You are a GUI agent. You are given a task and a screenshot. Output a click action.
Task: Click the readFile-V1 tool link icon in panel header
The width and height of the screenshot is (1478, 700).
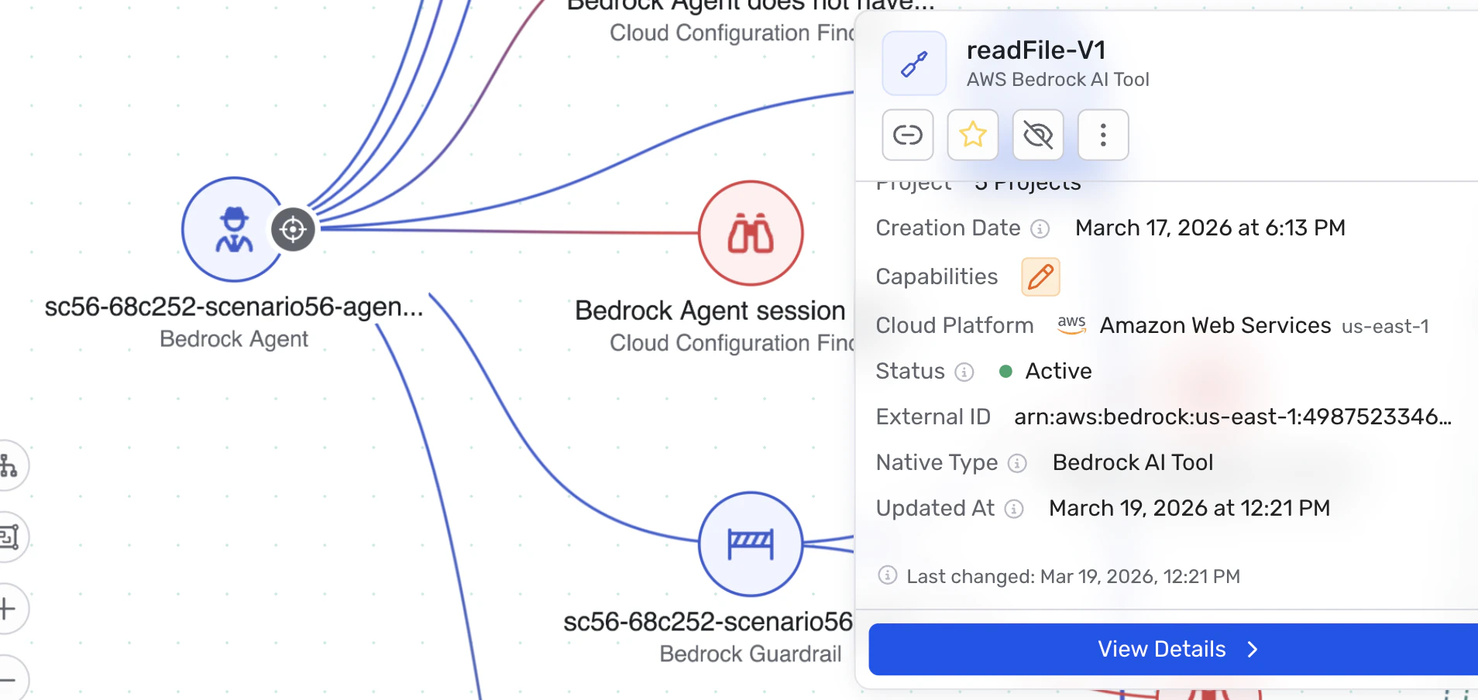(x=913, y=62)
